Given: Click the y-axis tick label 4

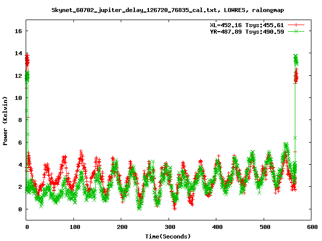Looking at the screenshot, I should tap(20, 165).
